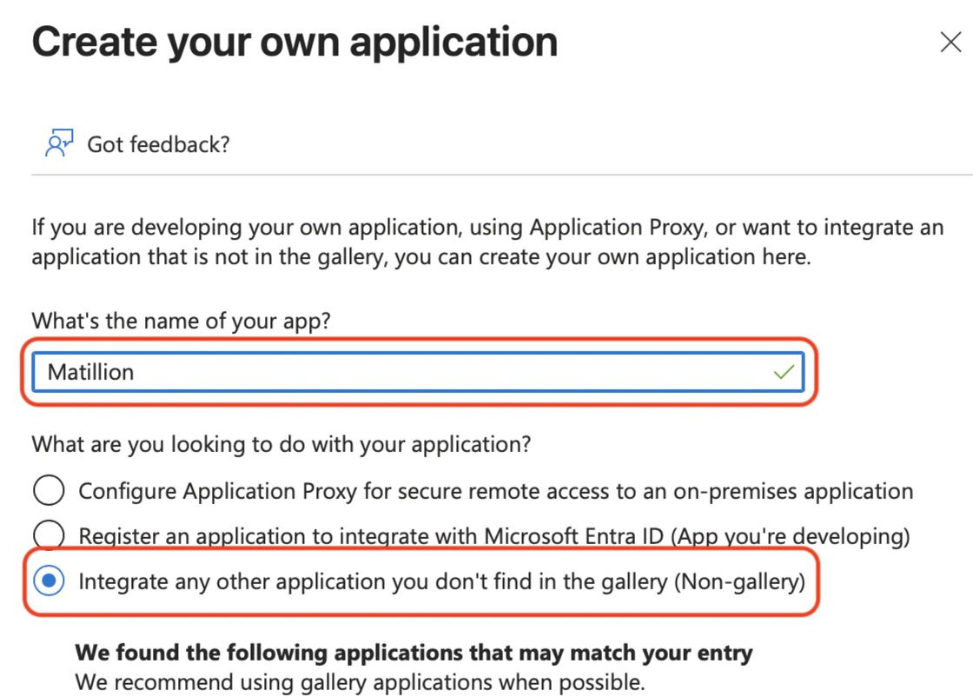This screenshot has width=973, height=697.
Task: Choose Register an application with Microsoft Entra ID
Action: [x=49, y=534]
